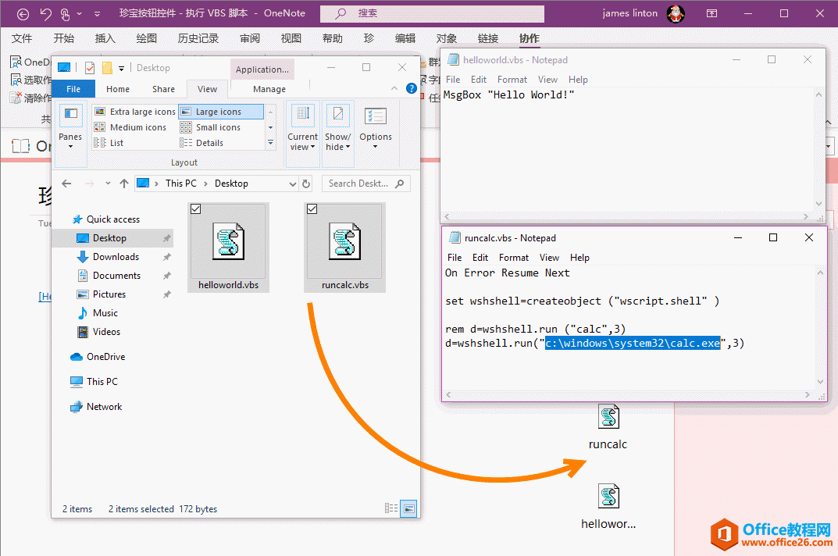838x556 pixels.
Task: Select Extra large icons layout
Action: point(135,112)
